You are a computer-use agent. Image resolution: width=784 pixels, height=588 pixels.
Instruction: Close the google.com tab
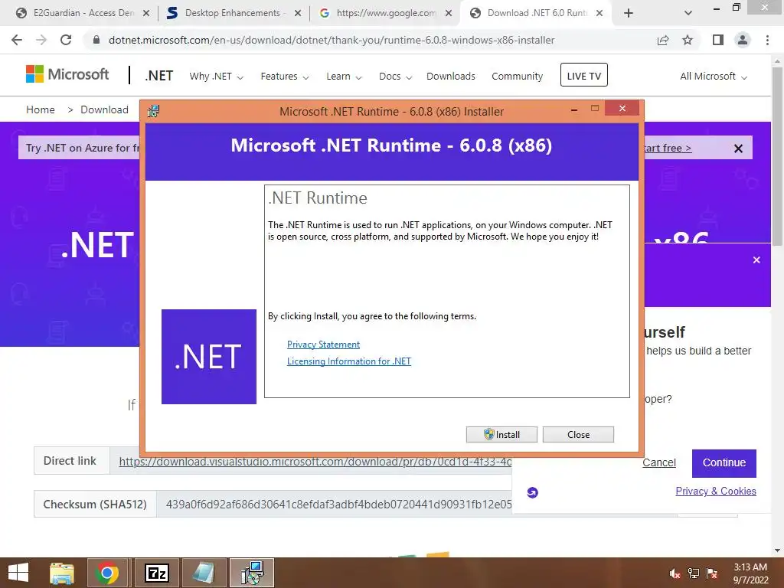point(449,14)
